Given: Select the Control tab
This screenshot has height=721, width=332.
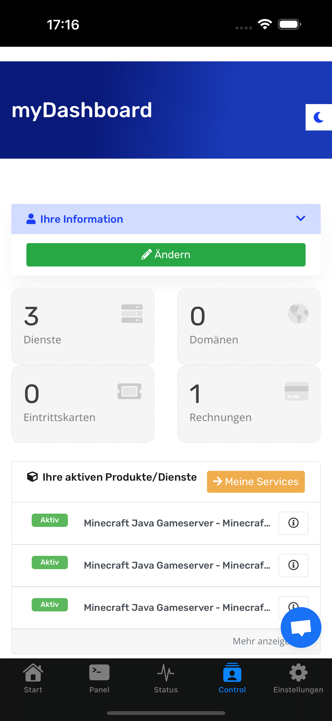Looking at the screenshot, I should tap(232, 679).
